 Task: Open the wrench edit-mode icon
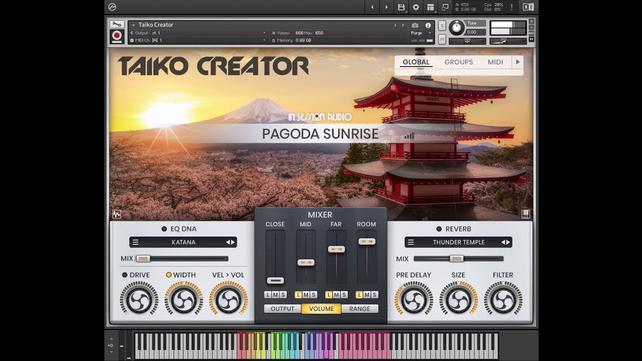(x=116, y=25)
